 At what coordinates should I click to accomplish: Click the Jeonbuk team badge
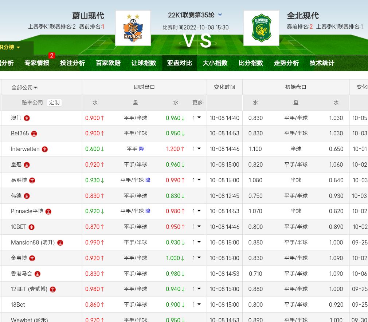tap(261, 28)
